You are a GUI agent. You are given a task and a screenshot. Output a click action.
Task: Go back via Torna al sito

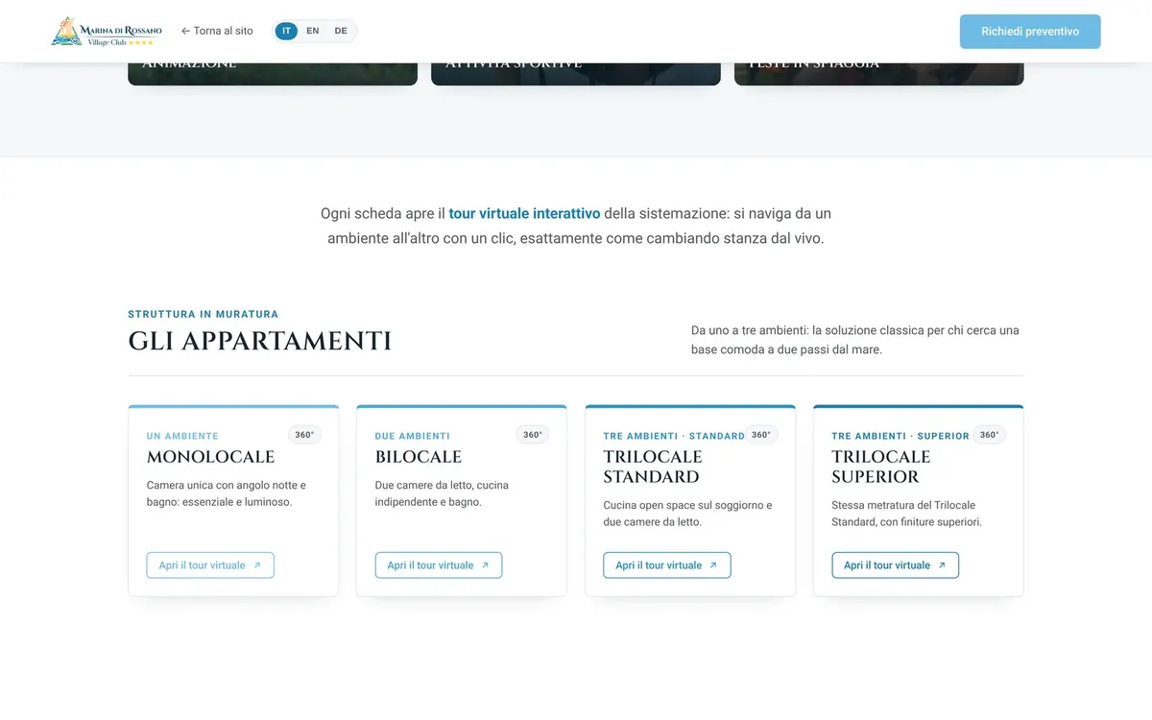217,31
